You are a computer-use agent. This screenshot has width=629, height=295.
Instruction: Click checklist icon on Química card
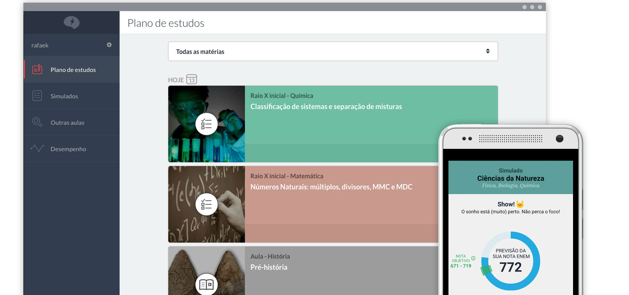[x=207, y=124]
